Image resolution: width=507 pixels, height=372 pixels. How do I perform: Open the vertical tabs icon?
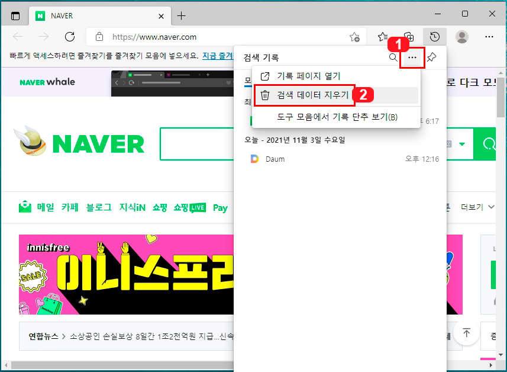(15, 16)
